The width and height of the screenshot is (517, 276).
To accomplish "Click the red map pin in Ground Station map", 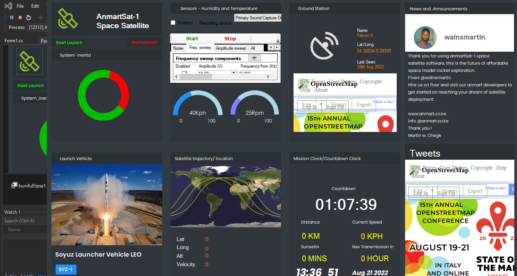I will pyautogui.click(x=385, y=124).
